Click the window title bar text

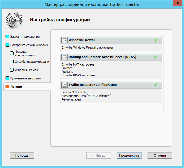92,4
